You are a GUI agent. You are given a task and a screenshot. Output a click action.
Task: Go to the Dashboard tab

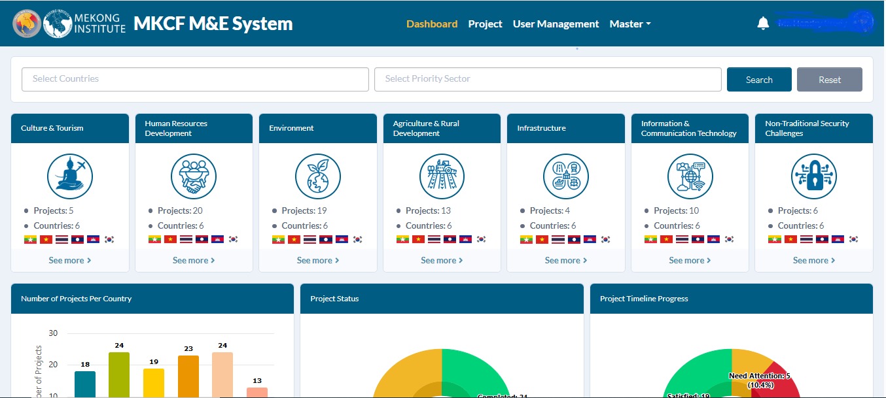click(432, 24)
